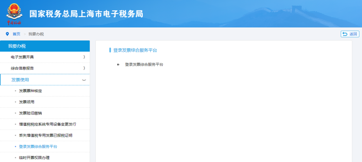Open the 首页 breadcrumb link
Screen dimensions: 362x162
(x=16, y=34)
